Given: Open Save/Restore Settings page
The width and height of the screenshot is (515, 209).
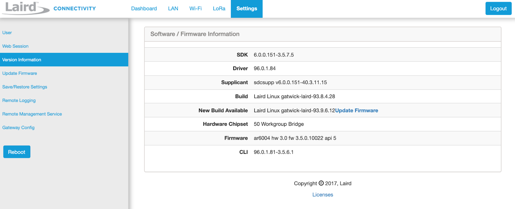Looking at the screenshot, I should pyautogui.click(x=25, y=87).
